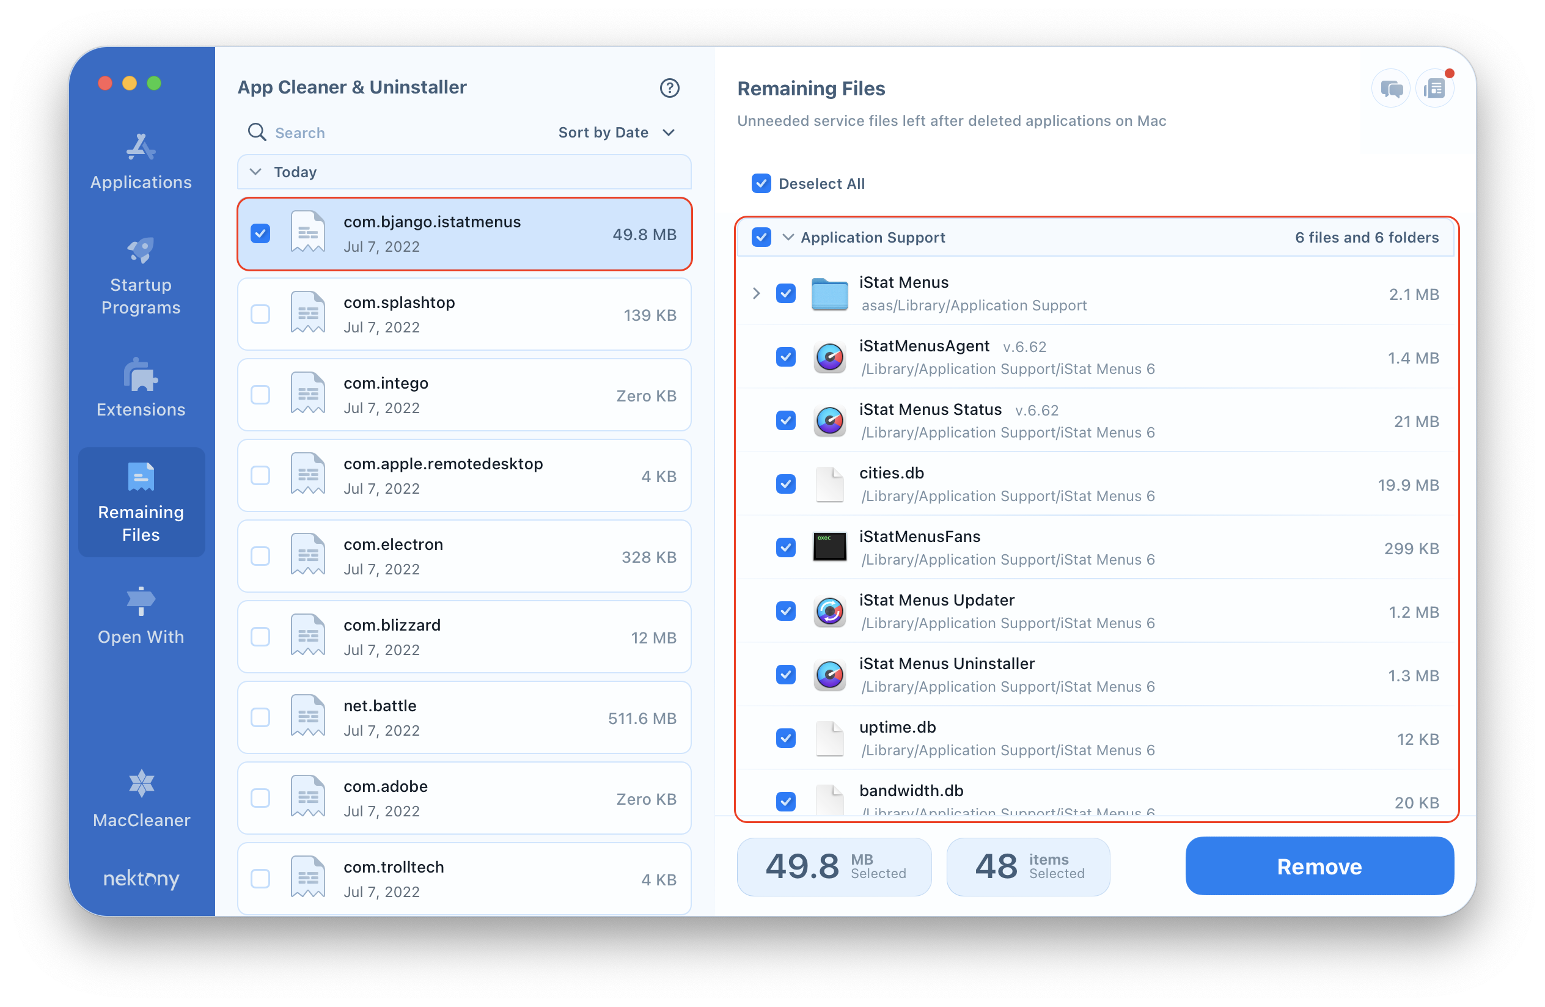The height and width of the screenshot is (1007, 1545).
Task: Collapse iStat Menus folder entry
Action: [758, 293]
